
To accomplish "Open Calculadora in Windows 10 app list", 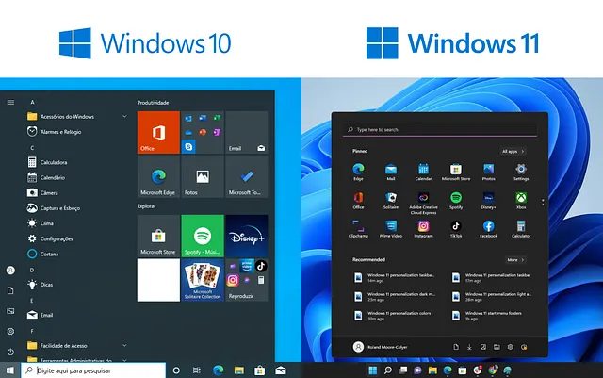I will coord(47,162).
